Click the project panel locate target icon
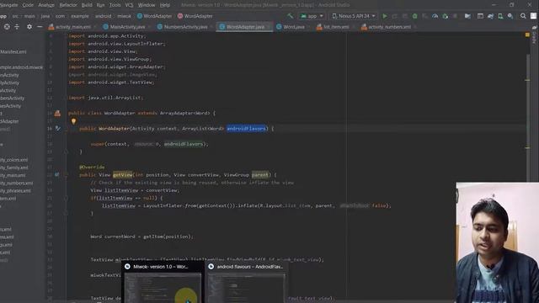 tap(7, 26)
